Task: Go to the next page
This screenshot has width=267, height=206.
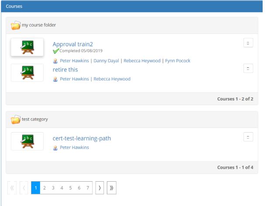Action: coord(99,188)
